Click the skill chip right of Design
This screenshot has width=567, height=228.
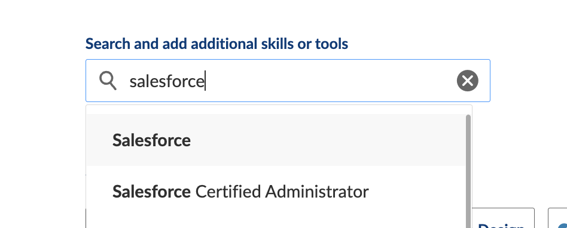click(x=557, y=218)
